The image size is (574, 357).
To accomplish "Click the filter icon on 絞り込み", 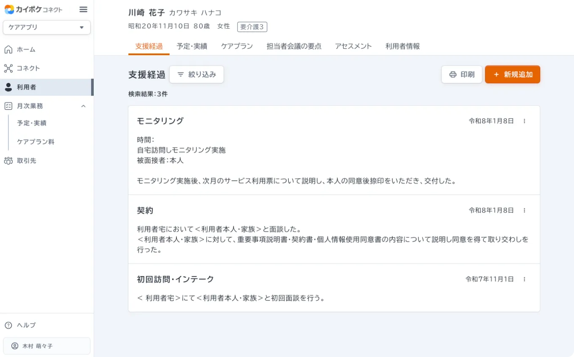I will point(181,75).
